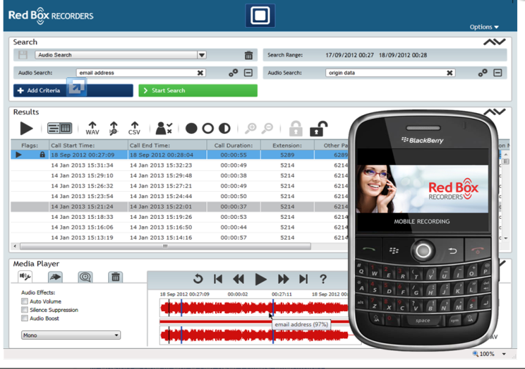Click the replay/restart circular arrow

click(x=198, y=279)
